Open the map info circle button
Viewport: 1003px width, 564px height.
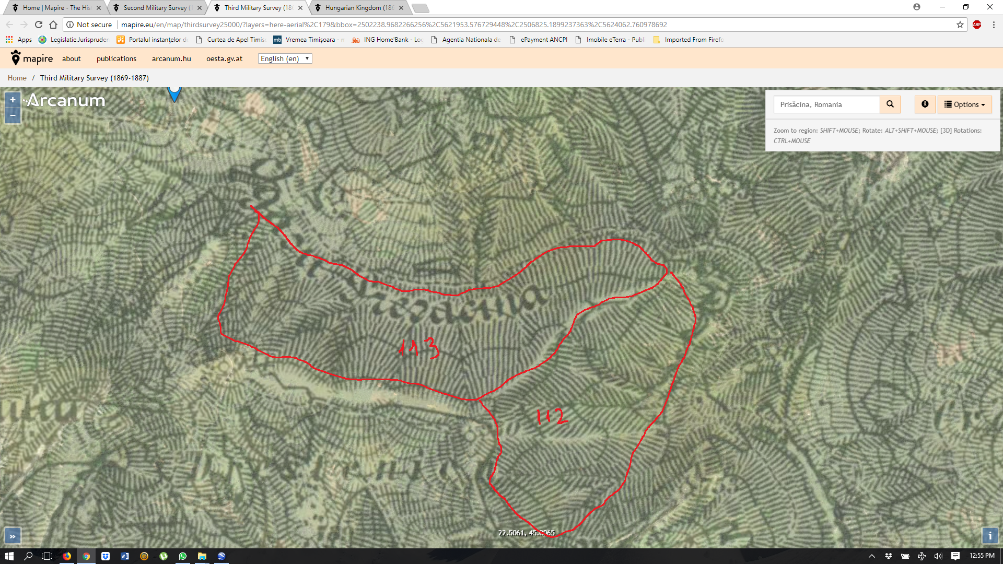pyautogui.click(x=925, y=104)
